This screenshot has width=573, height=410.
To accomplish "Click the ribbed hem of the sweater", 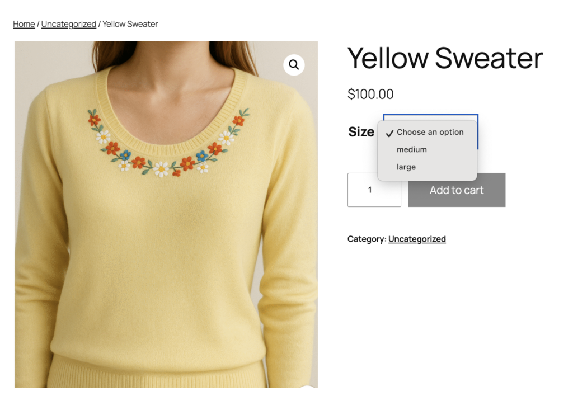I will (x=157, y=372).
